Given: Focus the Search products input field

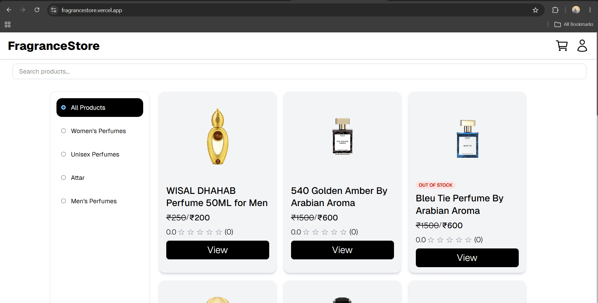Looking at the screenshot, I should coord(299,71).
